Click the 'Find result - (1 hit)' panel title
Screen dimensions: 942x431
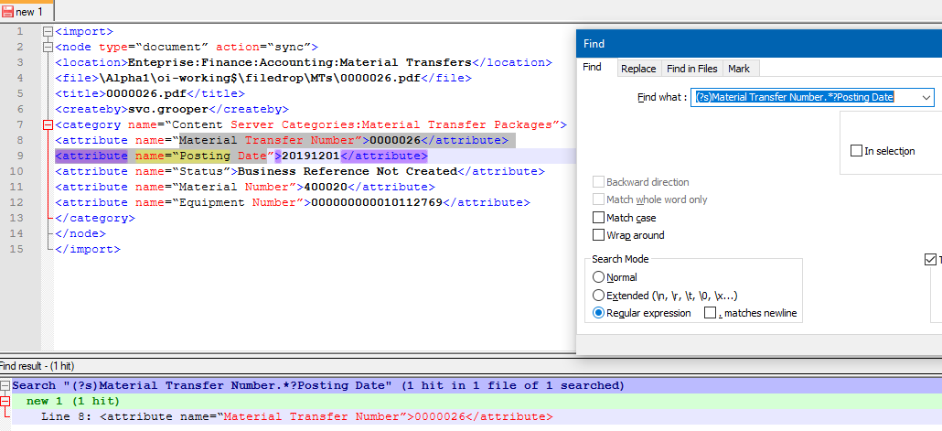pyautogui.click(x=37, y=365)
